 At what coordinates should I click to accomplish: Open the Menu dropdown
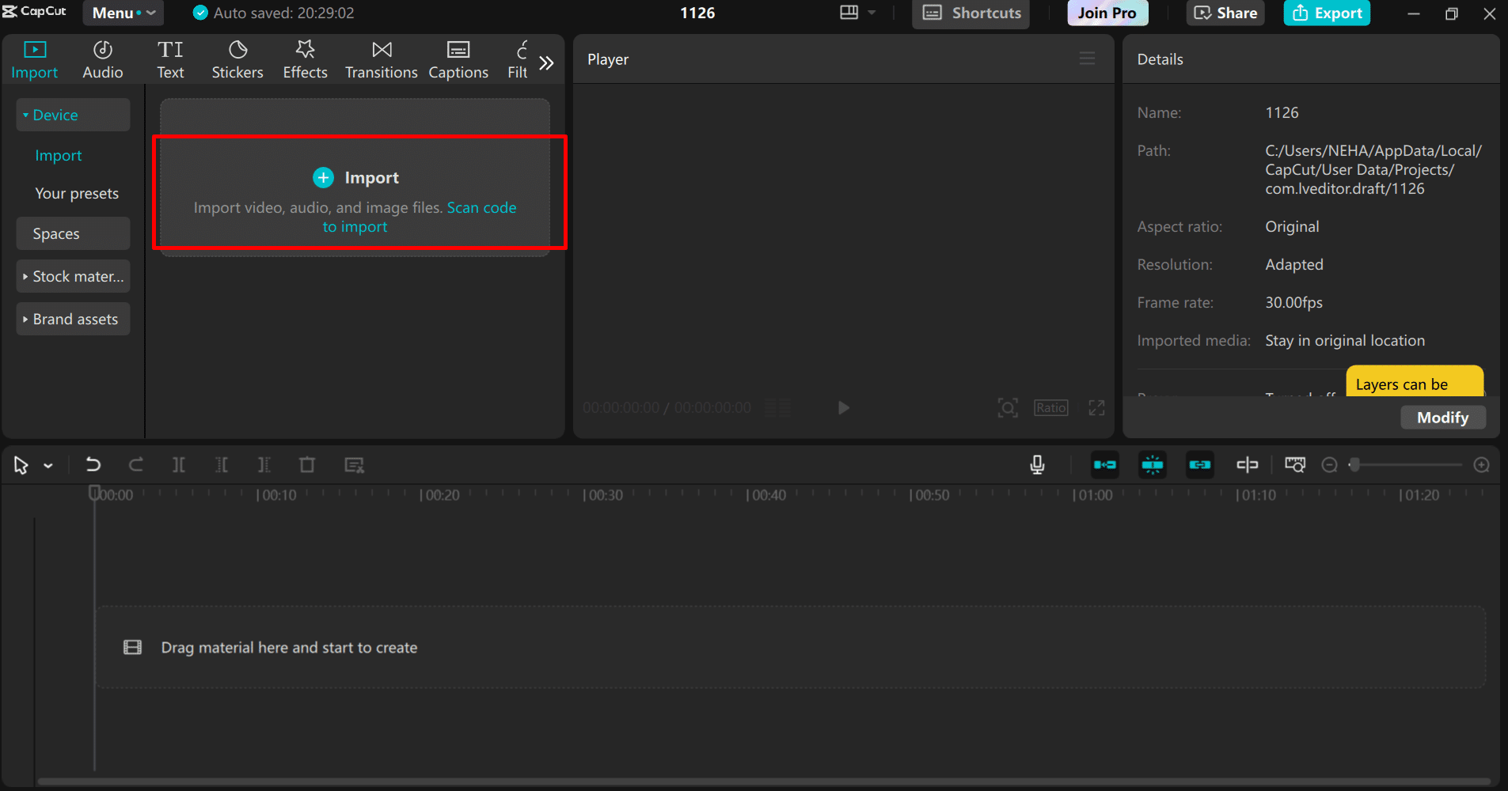123,13
